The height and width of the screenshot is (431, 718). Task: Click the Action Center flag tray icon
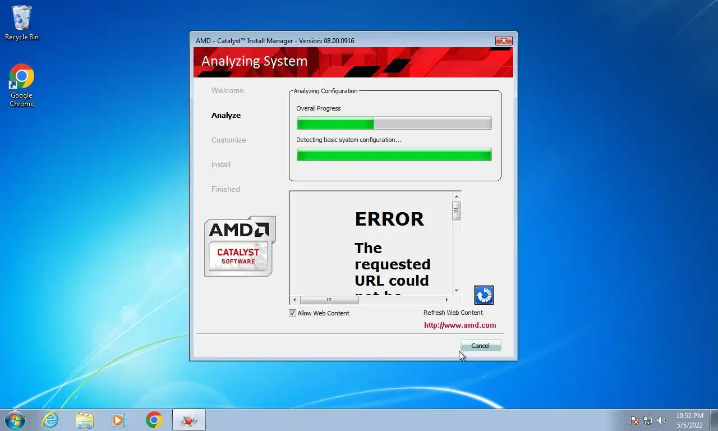(x=634, y=420)
